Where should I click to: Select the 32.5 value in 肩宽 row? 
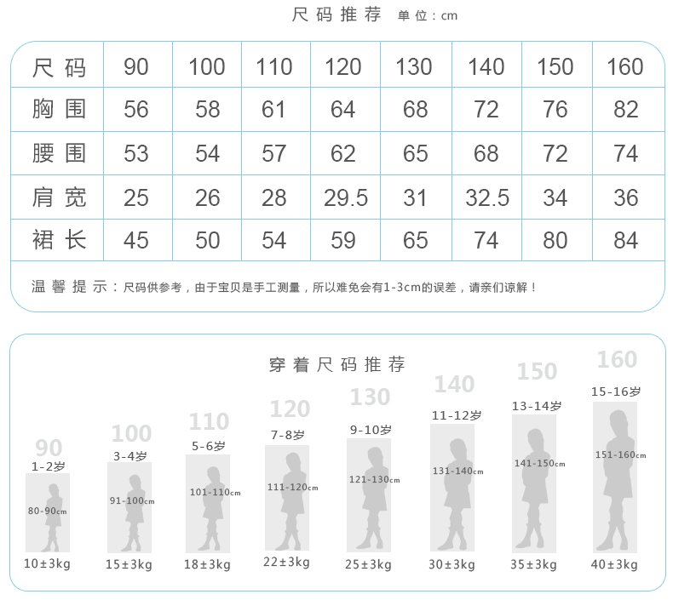tap(486, 197)
